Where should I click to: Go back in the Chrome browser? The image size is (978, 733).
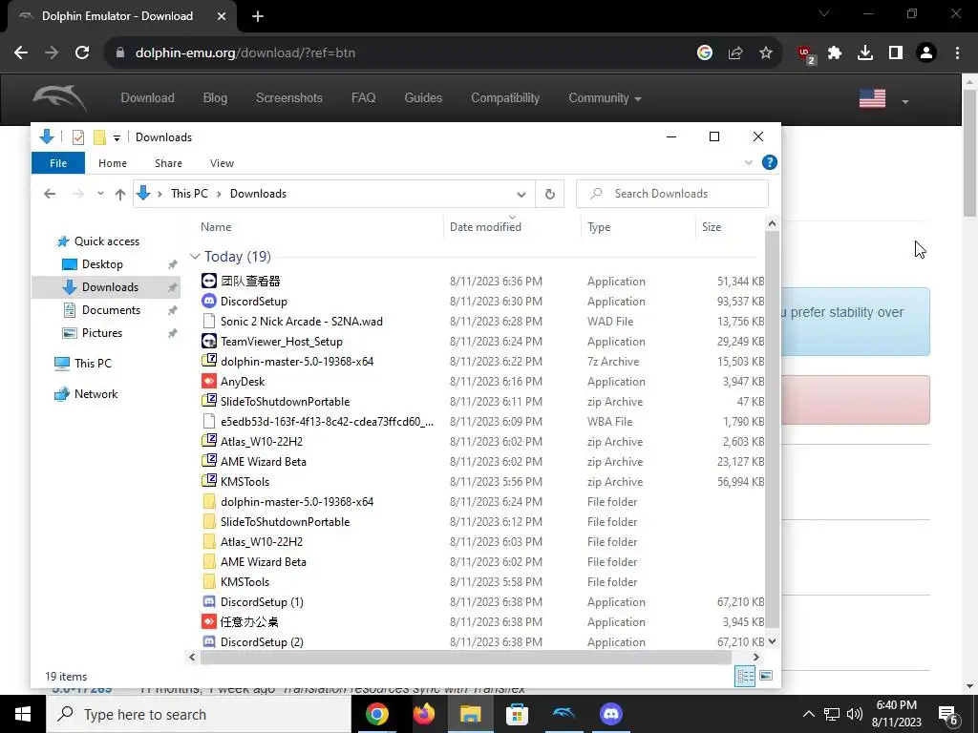(21, 53)
